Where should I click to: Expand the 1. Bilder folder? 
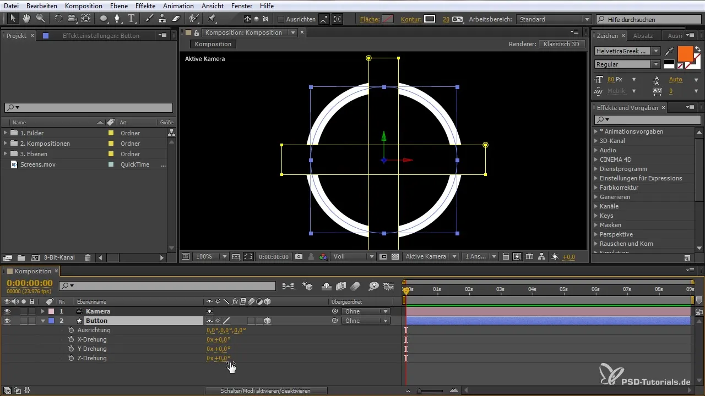pyautogui.click(x=6, y=133)
